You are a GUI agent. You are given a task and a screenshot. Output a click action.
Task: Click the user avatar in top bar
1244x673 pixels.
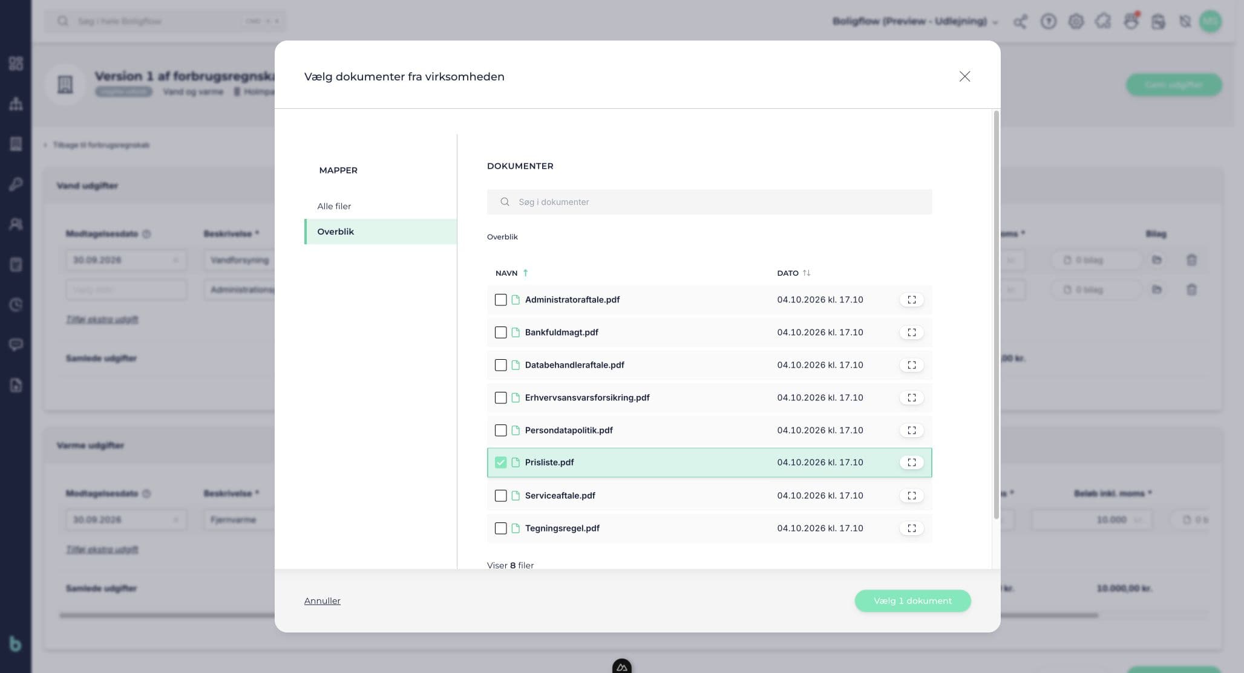[1210, 22]
